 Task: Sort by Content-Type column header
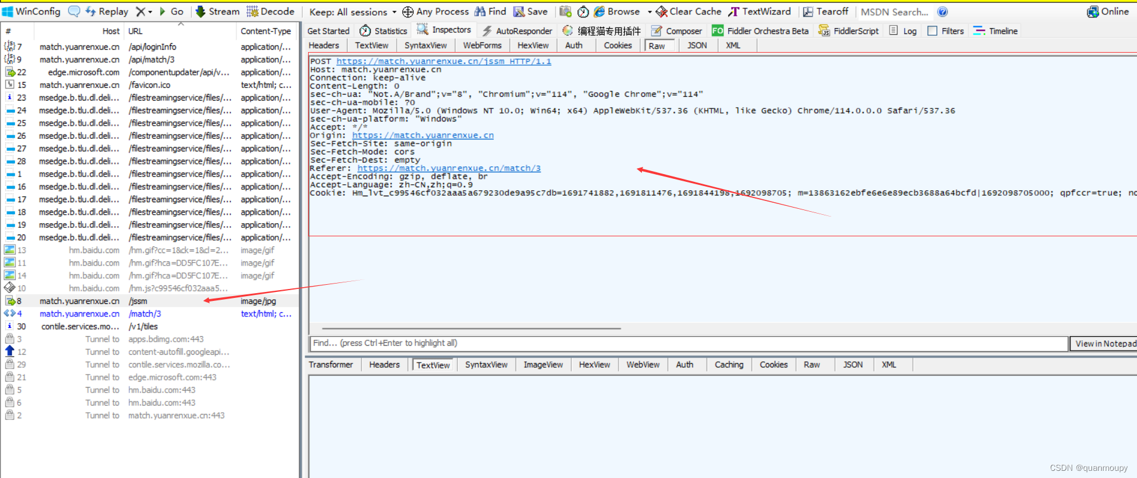pyautogui.click(x=266, y=31)
